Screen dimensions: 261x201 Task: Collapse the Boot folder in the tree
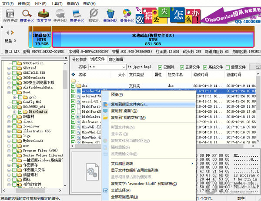point(10,92)
